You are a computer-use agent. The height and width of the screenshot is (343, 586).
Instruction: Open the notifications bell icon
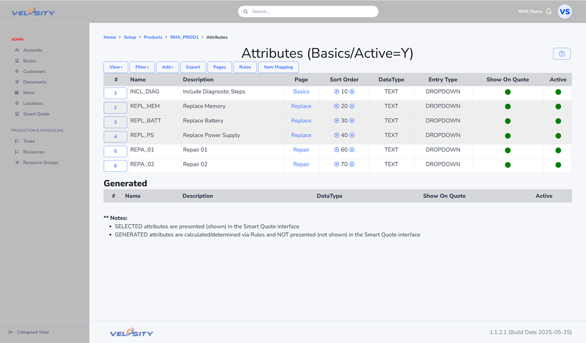coord(549,11)
